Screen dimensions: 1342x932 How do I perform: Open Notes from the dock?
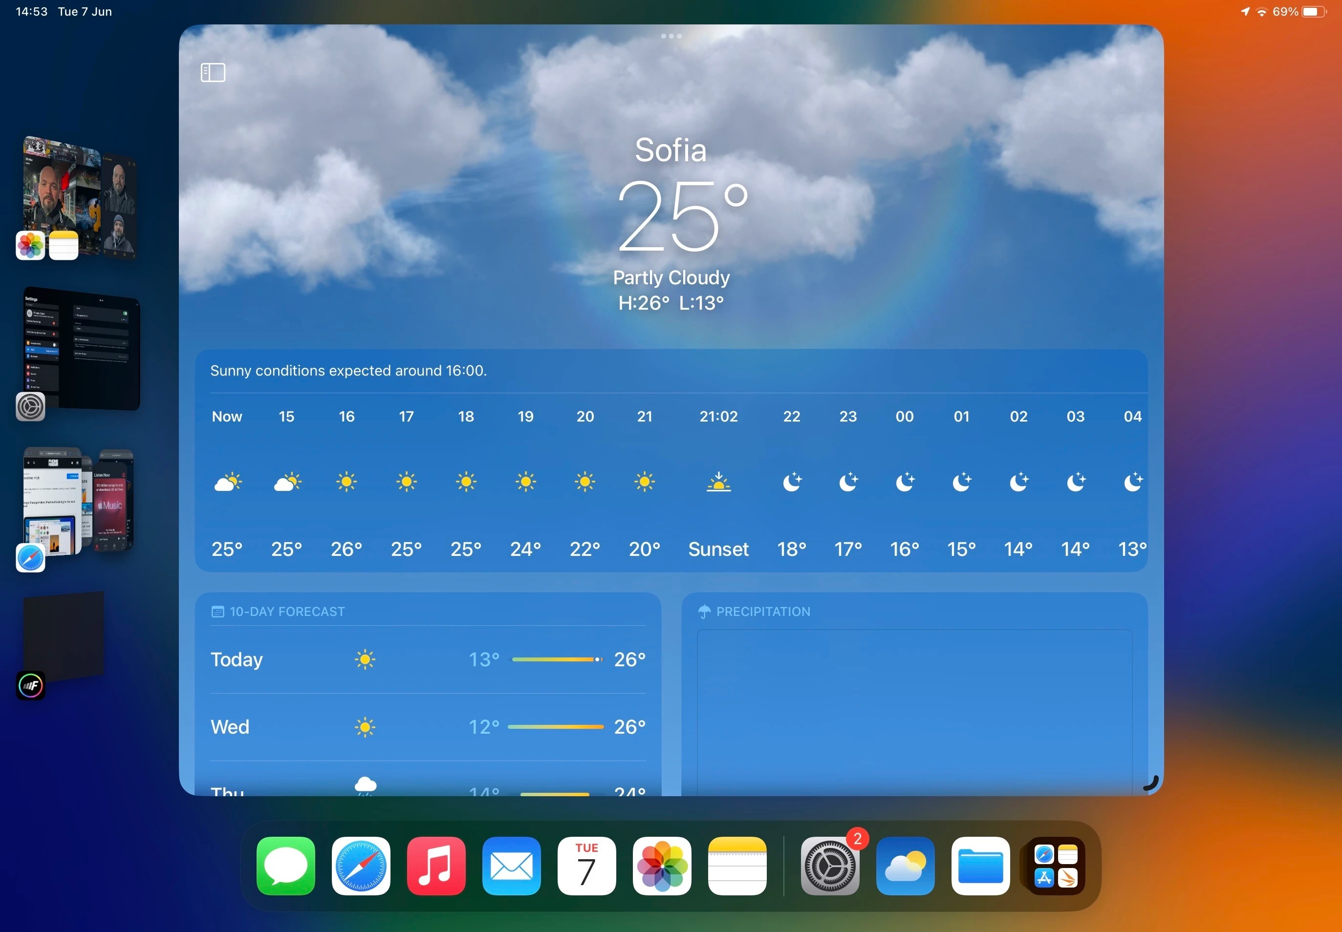coord(736,866)
